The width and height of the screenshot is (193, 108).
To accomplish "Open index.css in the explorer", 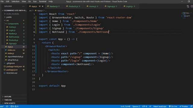I will pos(11,50).
